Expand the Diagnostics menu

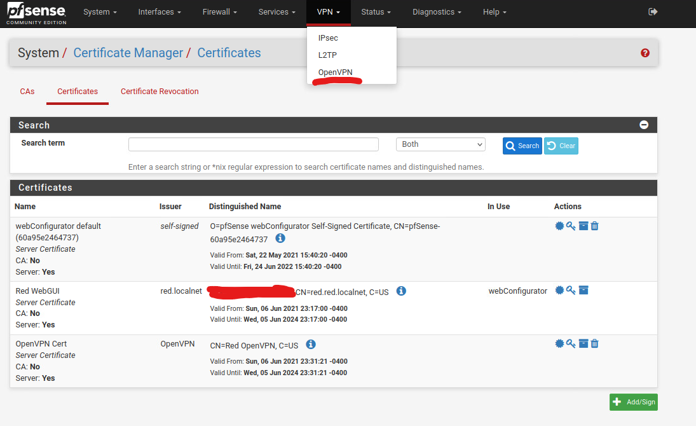(437, 12)
